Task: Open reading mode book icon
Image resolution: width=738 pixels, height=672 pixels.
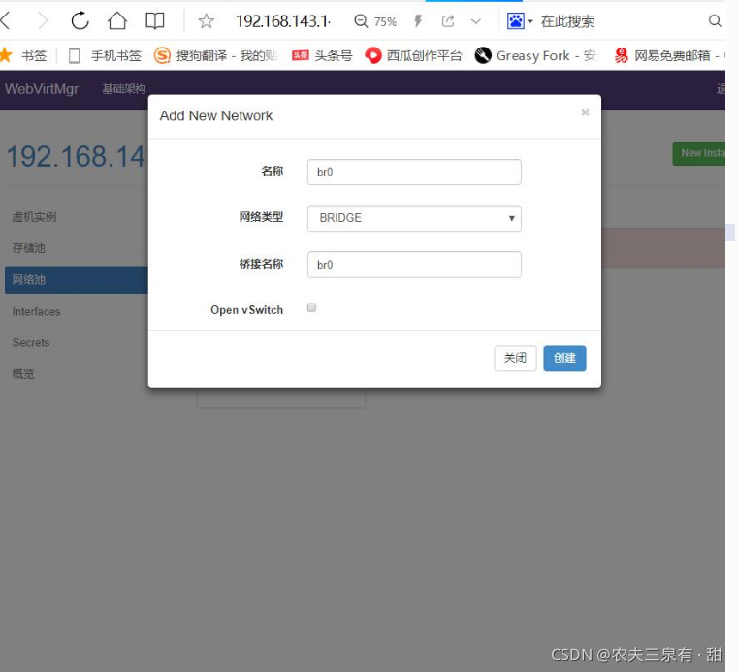Action: (x=155, y=21)
